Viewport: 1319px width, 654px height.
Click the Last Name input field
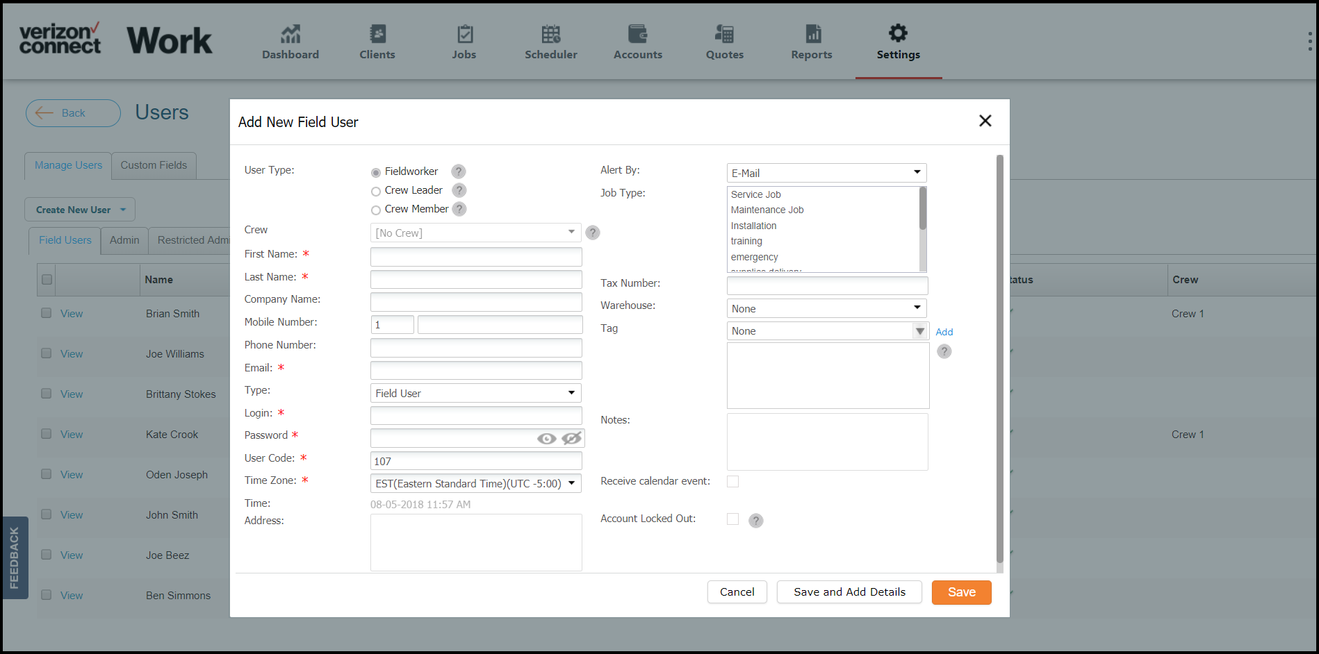coord(476,279)
